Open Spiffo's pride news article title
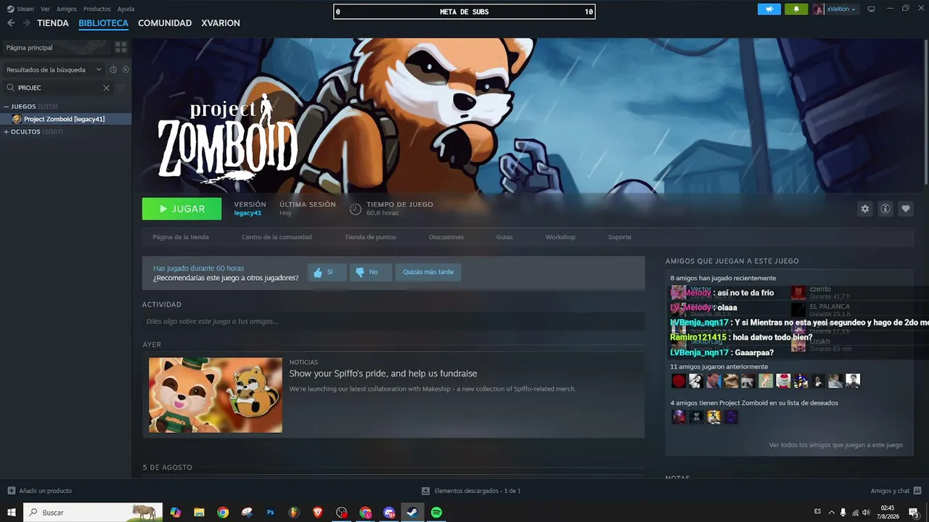The width and height of the screenshot is (929, 522). pyautogui.click(x=383, y=373)
